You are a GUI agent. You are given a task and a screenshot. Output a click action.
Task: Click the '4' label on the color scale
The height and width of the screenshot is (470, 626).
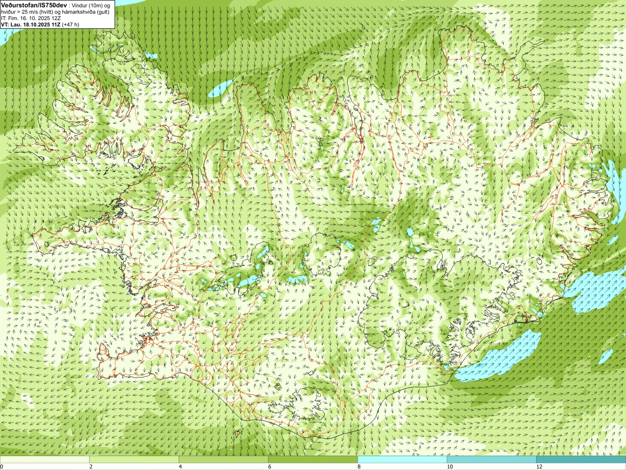coord(180,467)
